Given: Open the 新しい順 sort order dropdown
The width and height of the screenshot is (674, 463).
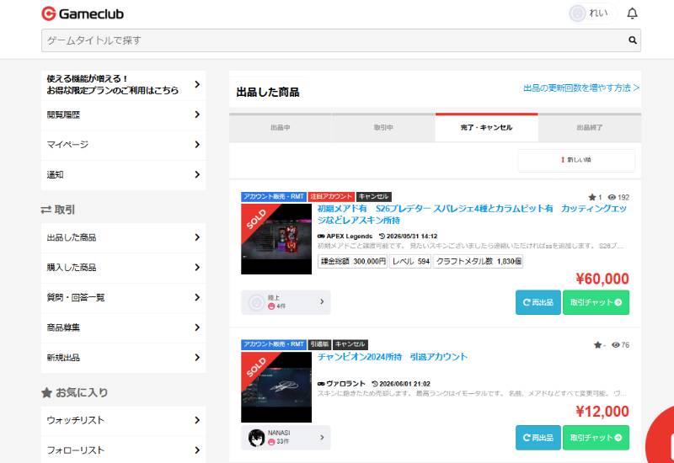Looking at the screenshot, I should pyautogui.click(x=576, y=160).
